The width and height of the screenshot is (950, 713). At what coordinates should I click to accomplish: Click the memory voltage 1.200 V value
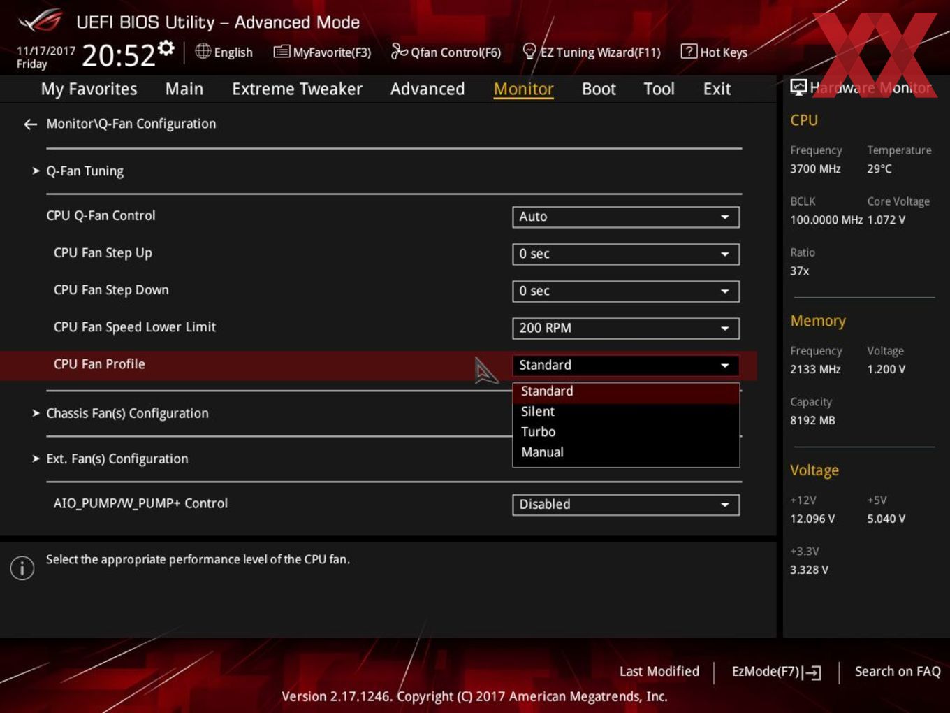886,369
